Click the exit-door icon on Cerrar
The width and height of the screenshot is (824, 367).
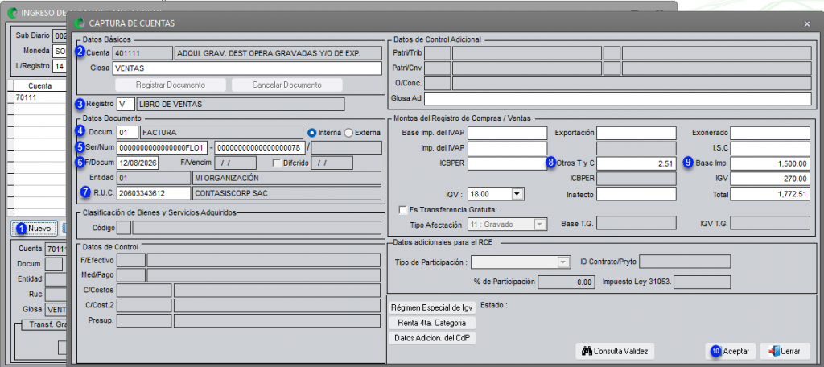coord(773,351)
